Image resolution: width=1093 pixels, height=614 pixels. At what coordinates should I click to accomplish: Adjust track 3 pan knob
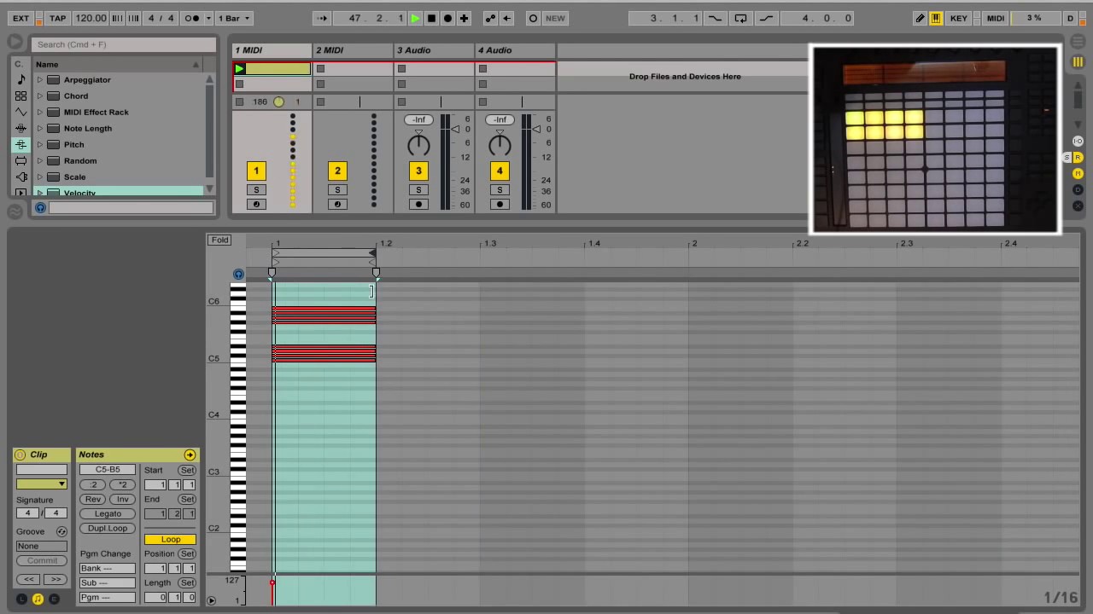point(418,145)
